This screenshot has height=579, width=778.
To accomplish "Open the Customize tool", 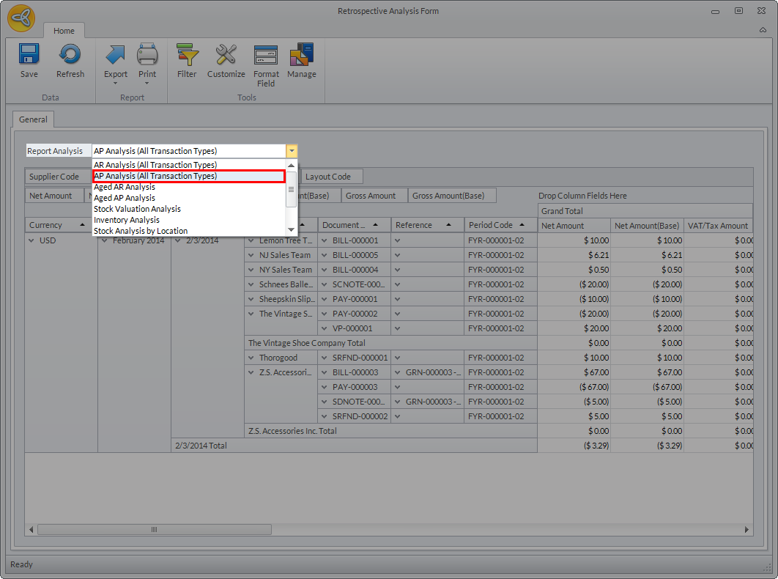I will [226, 61].
